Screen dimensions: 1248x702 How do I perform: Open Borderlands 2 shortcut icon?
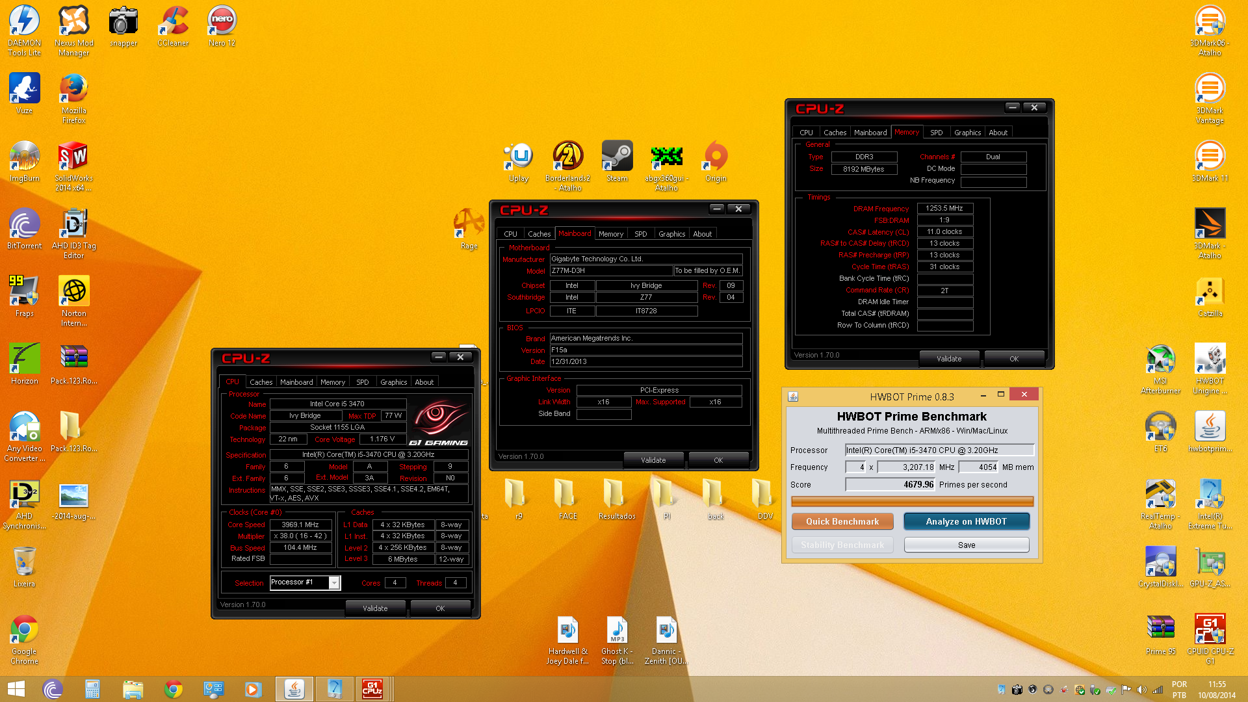point(568,166)
